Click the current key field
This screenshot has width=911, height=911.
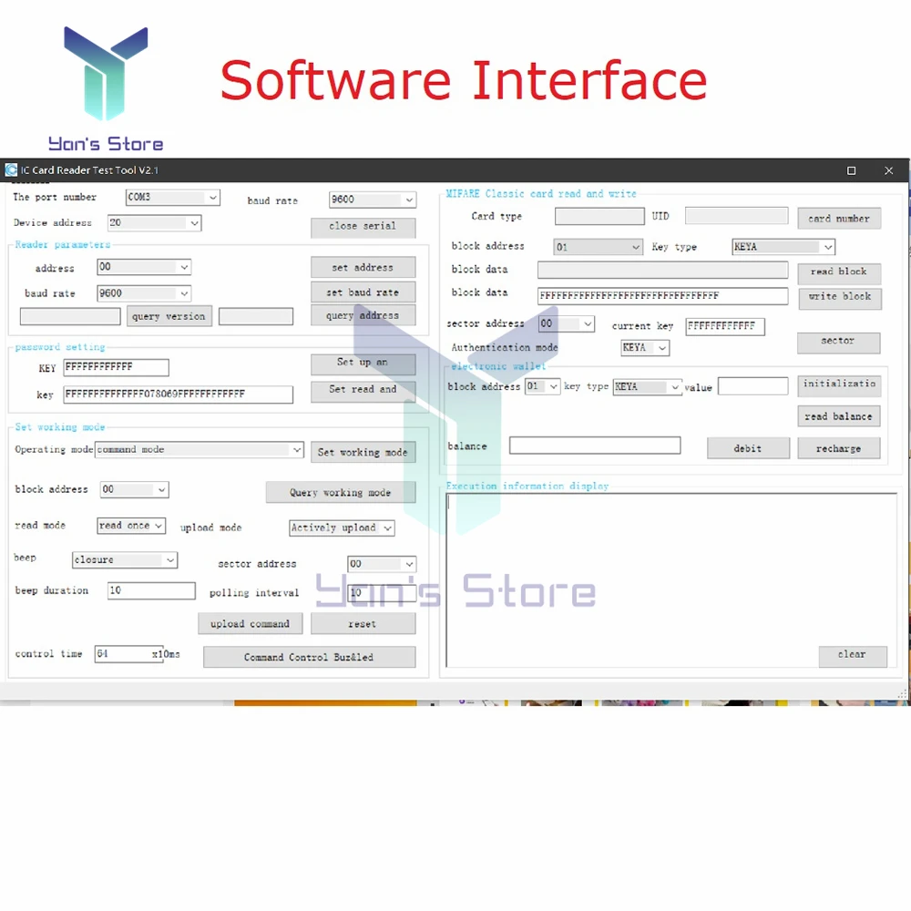pyautogui.click(x=725, y=326)
